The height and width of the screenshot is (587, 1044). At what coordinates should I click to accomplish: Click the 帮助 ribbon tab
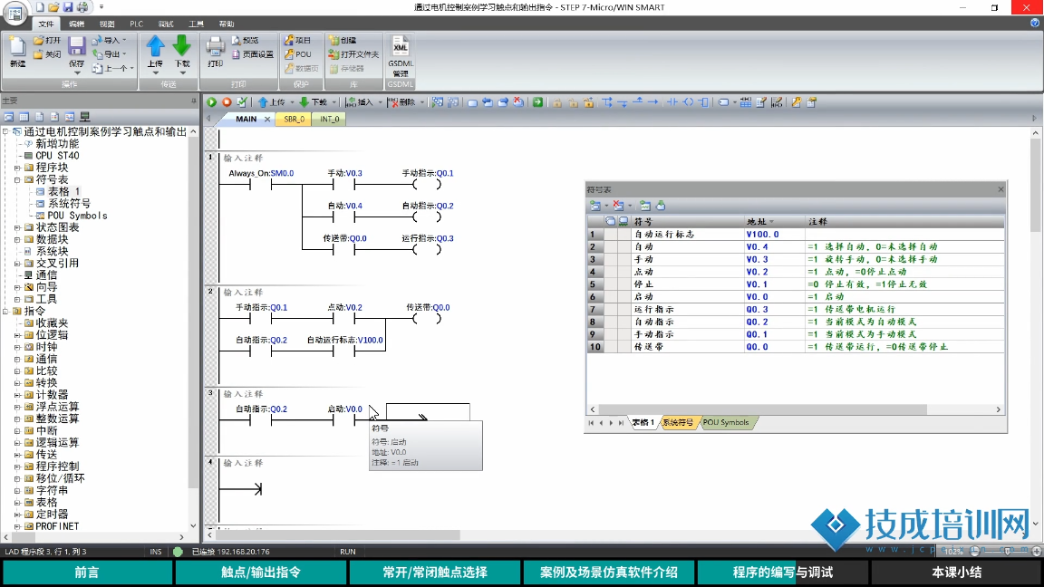tap(227, 24)
